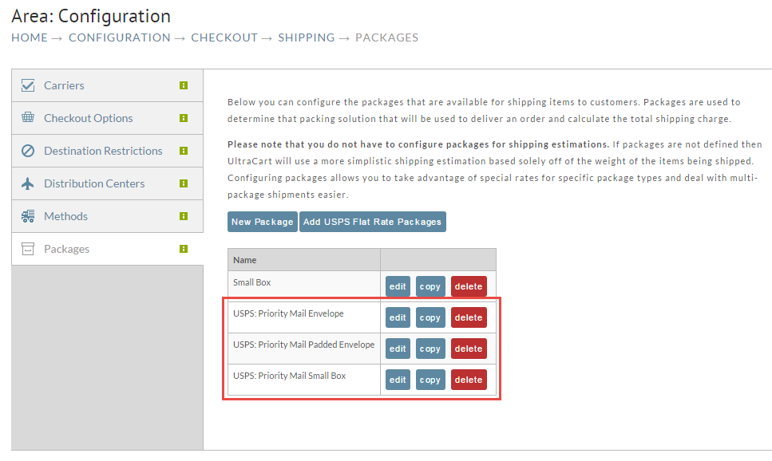The height and width of the screenshot is (461, 772).
Task: Click the Packages box icon
Action: [28, 249]
